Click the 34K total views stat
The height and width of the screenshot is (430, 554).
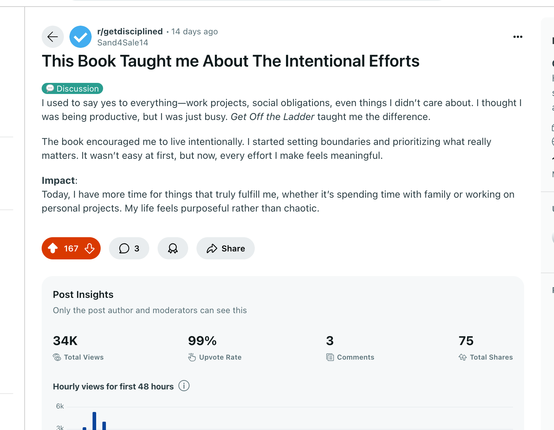point(65,341)
